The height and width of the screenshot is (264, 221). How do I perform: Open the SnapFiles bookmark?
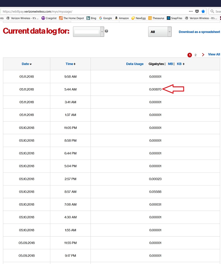pyautogui.click(x=175, y=18)
